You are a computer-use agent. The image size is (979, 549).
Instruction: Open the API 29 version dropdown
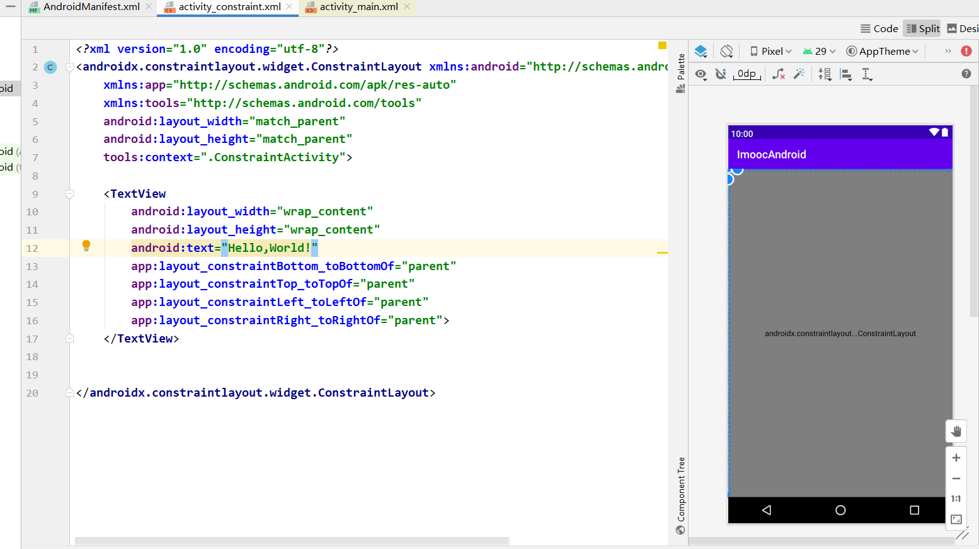click(x=819, y=52)
